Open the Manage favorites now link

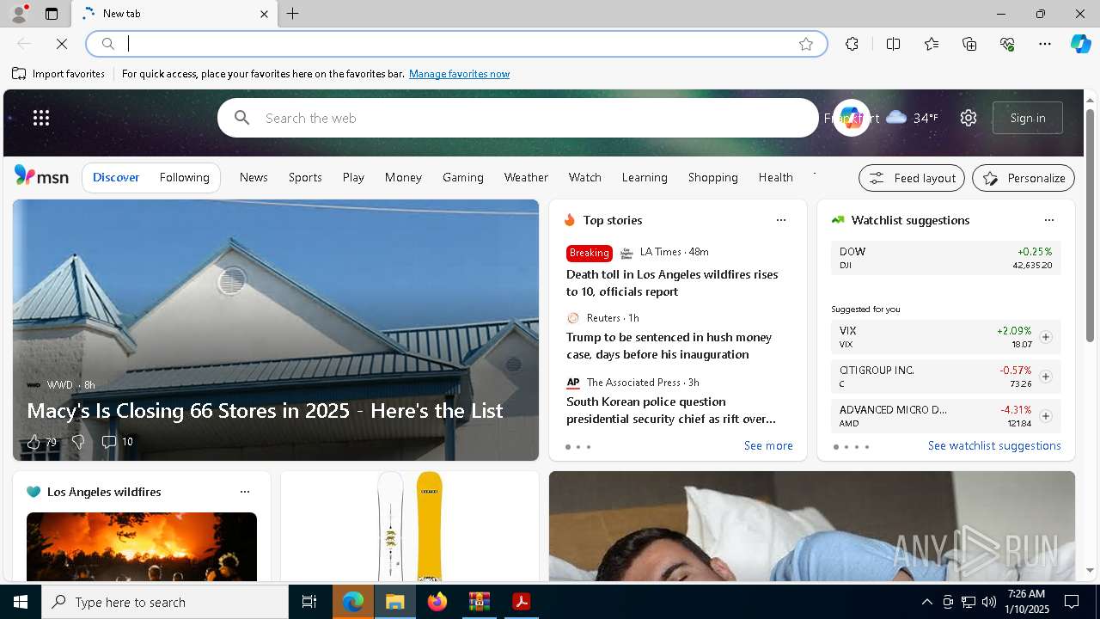point(459,74)
